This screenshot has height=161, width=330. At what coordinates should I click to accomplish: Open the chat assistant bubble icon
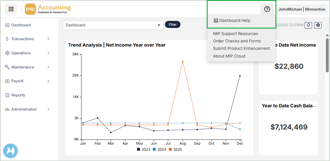(x=10, y=151)
